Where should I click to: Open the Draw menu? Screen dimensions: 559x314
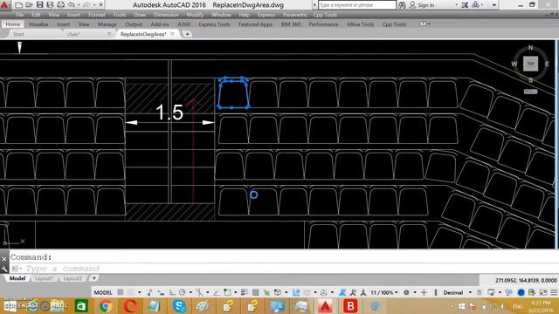pyautogui.click(x=140, y=15)
